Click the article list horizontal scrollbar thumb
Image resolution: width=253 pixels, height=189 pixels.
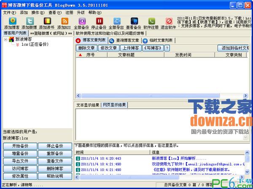click(x=151, y=96)
